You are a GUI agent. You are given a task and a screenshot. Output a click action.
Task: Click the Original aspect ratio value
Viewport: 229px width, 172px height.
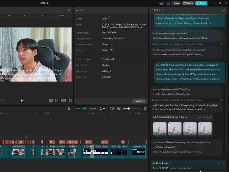click(x=106, y=65)
